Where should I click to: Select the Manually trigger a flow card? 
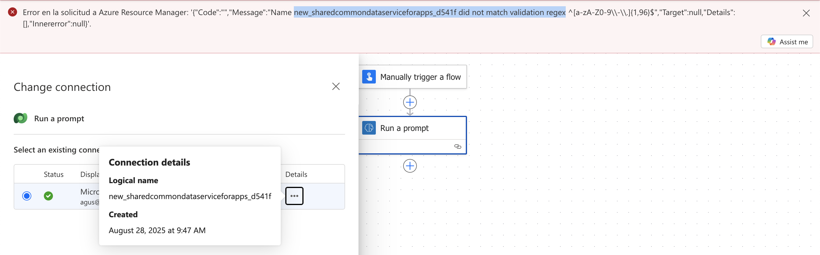[413, 77]
